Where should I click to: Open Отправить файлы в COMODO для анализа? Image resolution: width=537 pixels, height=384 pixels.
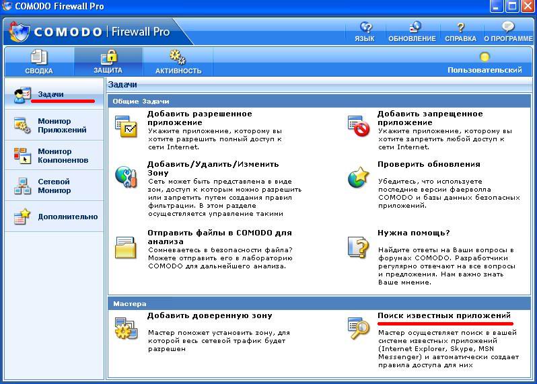click(x=219, y=237)
